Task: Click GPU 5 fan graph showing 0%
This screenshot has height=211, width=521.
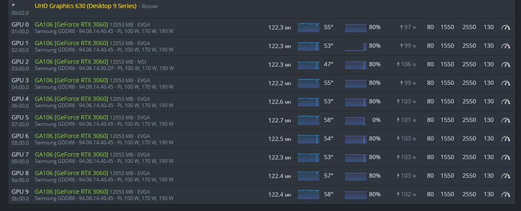Action: tap(355, 120)
